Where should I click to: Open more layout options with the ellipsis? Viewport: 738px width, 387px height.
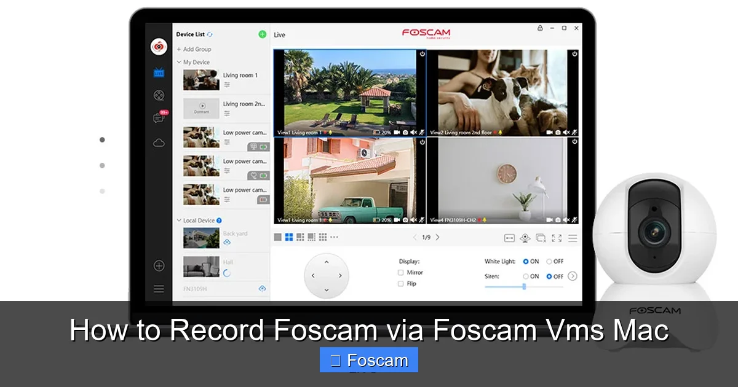click(333, 237)
